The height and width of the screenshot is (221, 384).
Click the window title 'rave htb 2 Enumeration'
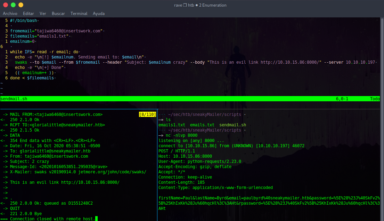tap(200, 5)
